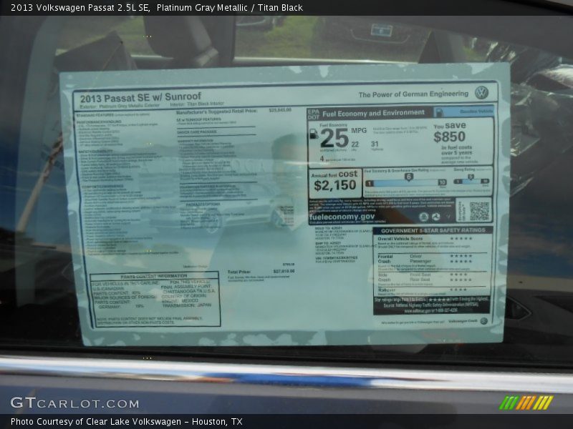Screen dimensions: 573x429
Task: Click the Volkswagen logo beside German Engineering slogan
Action: [481, 93]
